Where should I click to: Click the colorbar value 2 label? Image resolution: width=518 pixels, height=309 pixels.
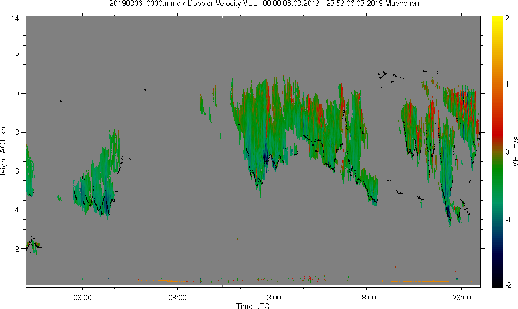coord(508,19)
